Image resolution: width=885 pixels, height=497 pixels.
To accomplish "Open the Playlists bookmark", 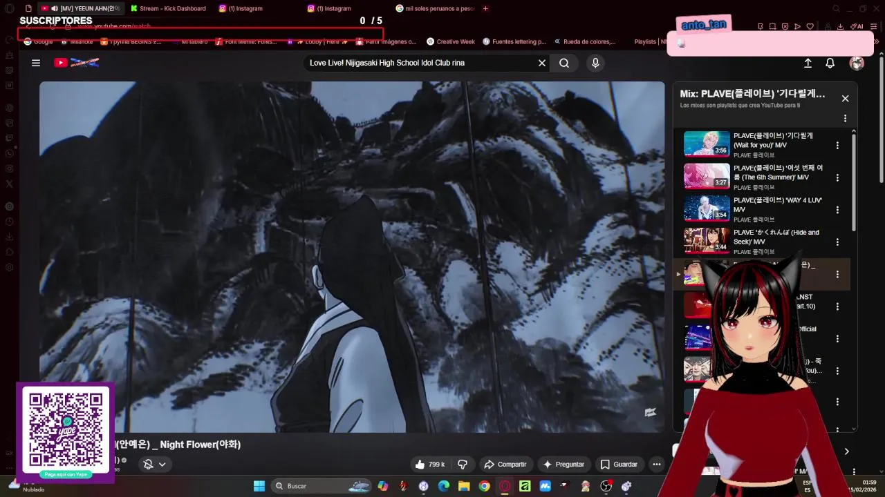I will [x=650, y=41].
